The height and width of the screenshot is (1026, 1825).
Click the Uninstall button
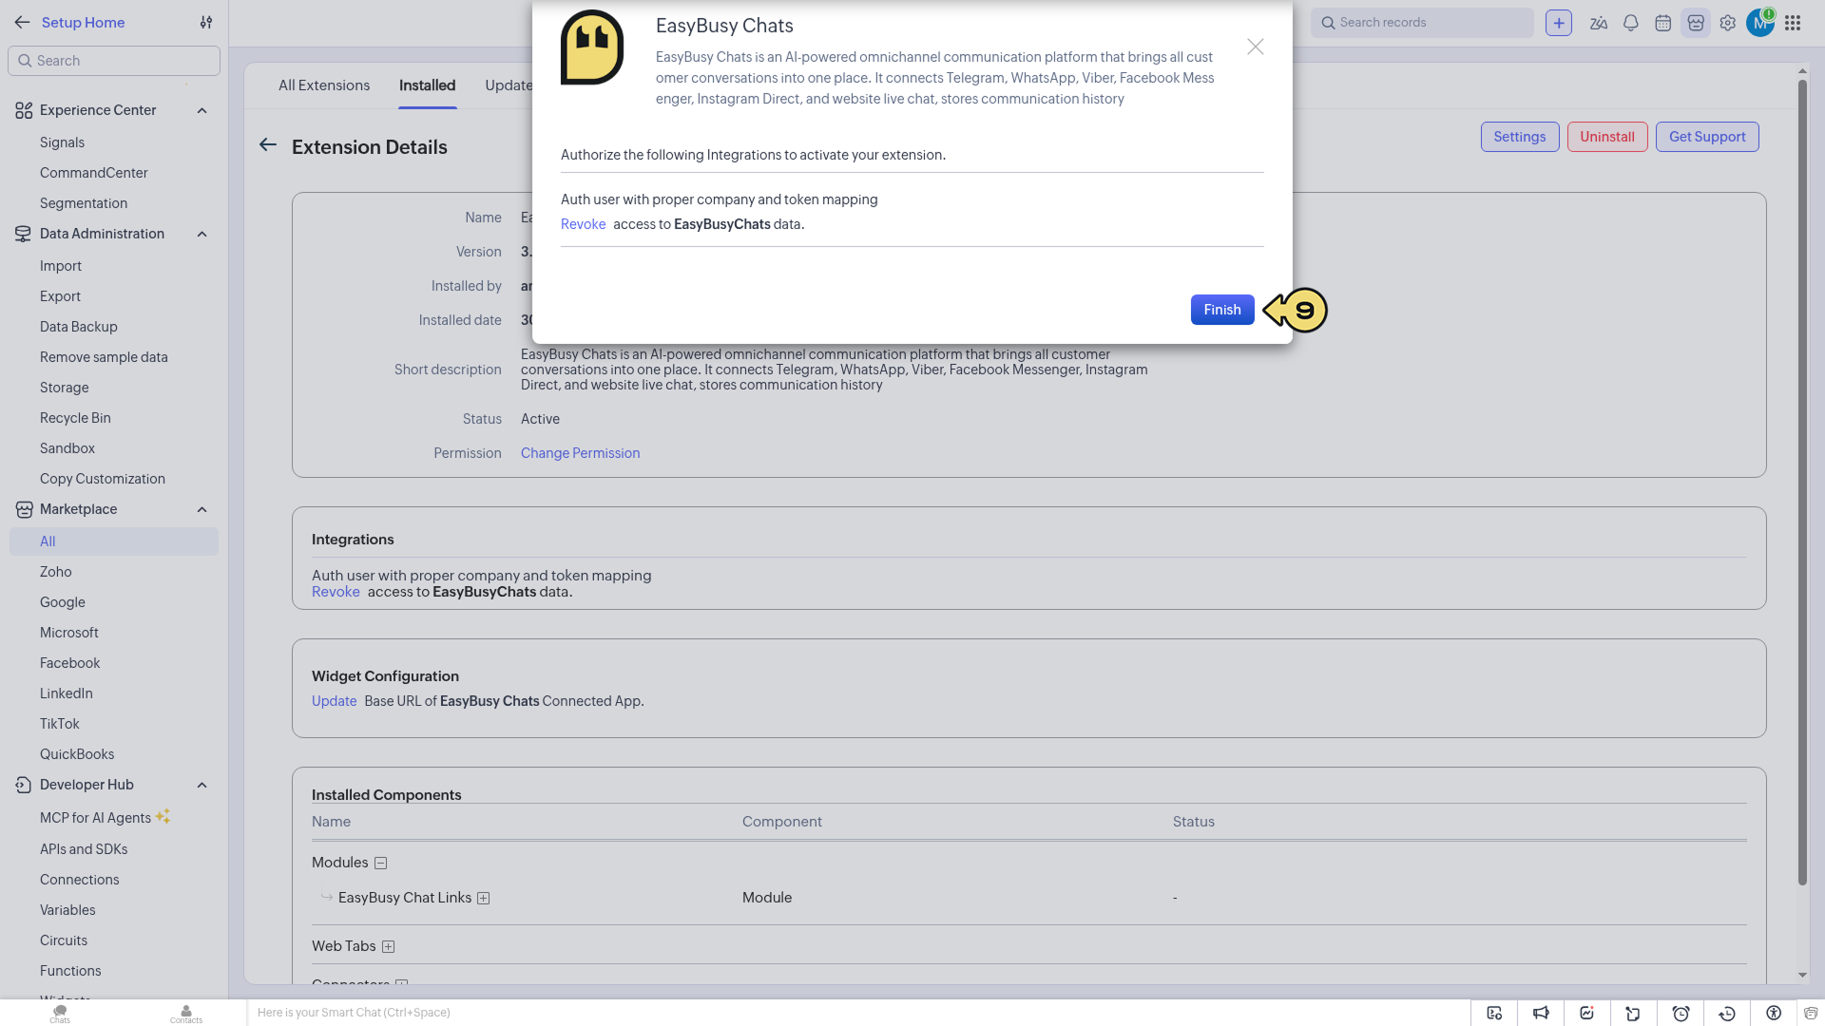pyautogui.click(x=1606, y=137)
